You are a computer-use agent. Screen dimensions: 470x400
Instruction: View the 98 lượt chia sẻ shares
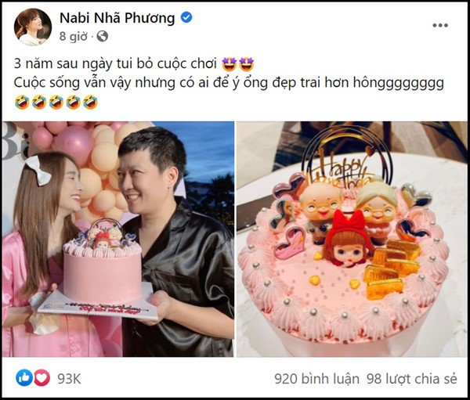click(412, 379)
